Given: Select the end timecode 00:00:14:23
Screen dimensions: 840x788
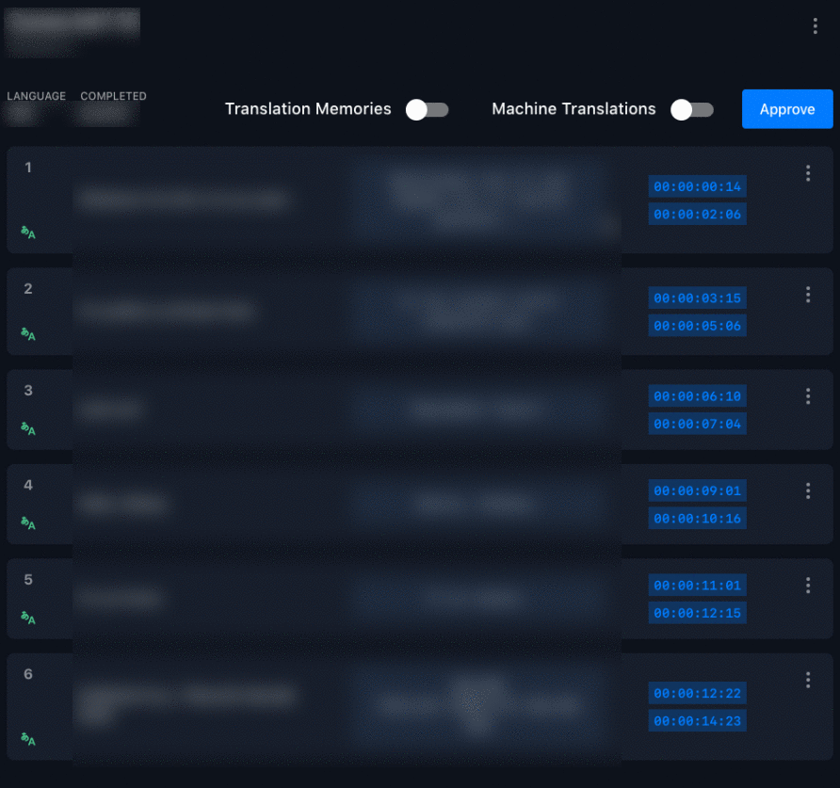Looking at the screenshot, I should point(697,721).
